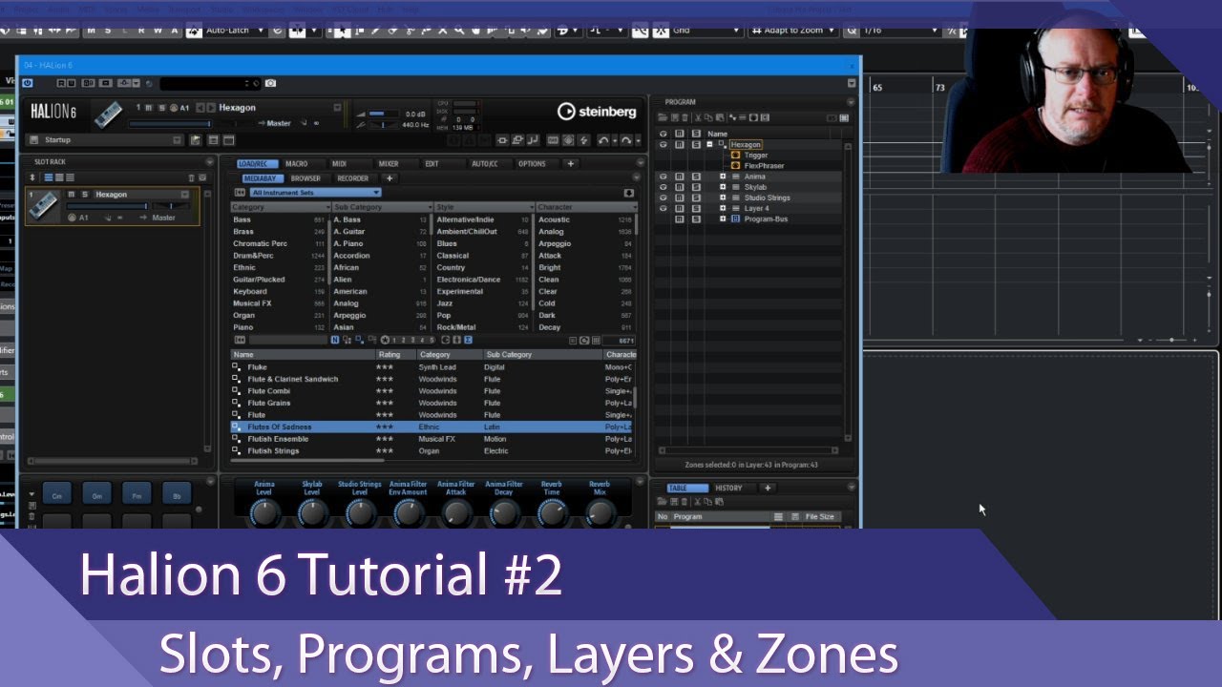The height and width of the screenshot is (687, 1222).
Task: Add a new editor tab with plus
Action: (571, 164)
